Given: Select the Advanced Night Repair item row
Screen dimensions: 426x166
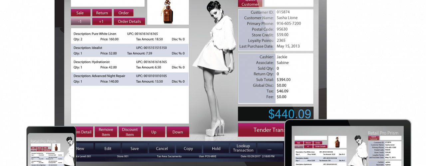Looking at the screenshot, I should [130, 78].
